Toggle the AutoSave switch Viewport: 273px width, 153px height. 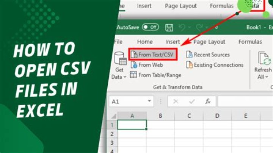point(151,27)
